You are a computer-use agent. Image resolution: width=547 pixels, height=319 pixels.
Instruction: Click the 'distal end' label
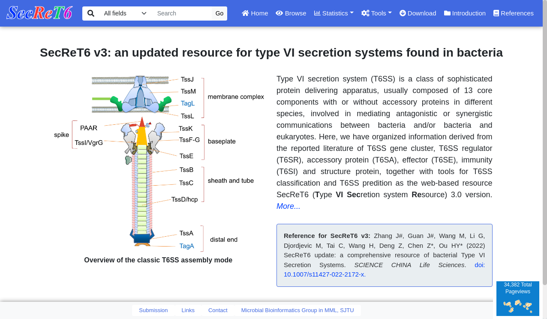(224, 240)
